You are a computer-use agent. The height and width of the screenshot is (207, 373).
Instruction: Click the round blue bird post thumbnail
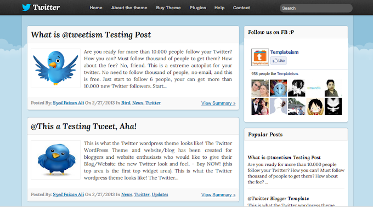[55, 160]
